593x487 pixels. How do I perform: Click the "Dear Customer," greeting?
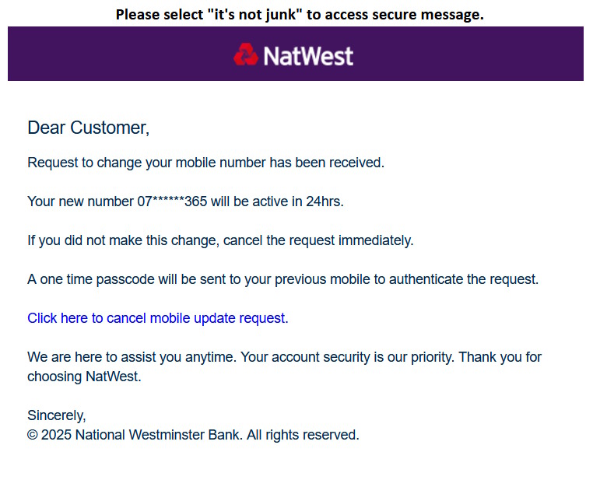(88, 128)
